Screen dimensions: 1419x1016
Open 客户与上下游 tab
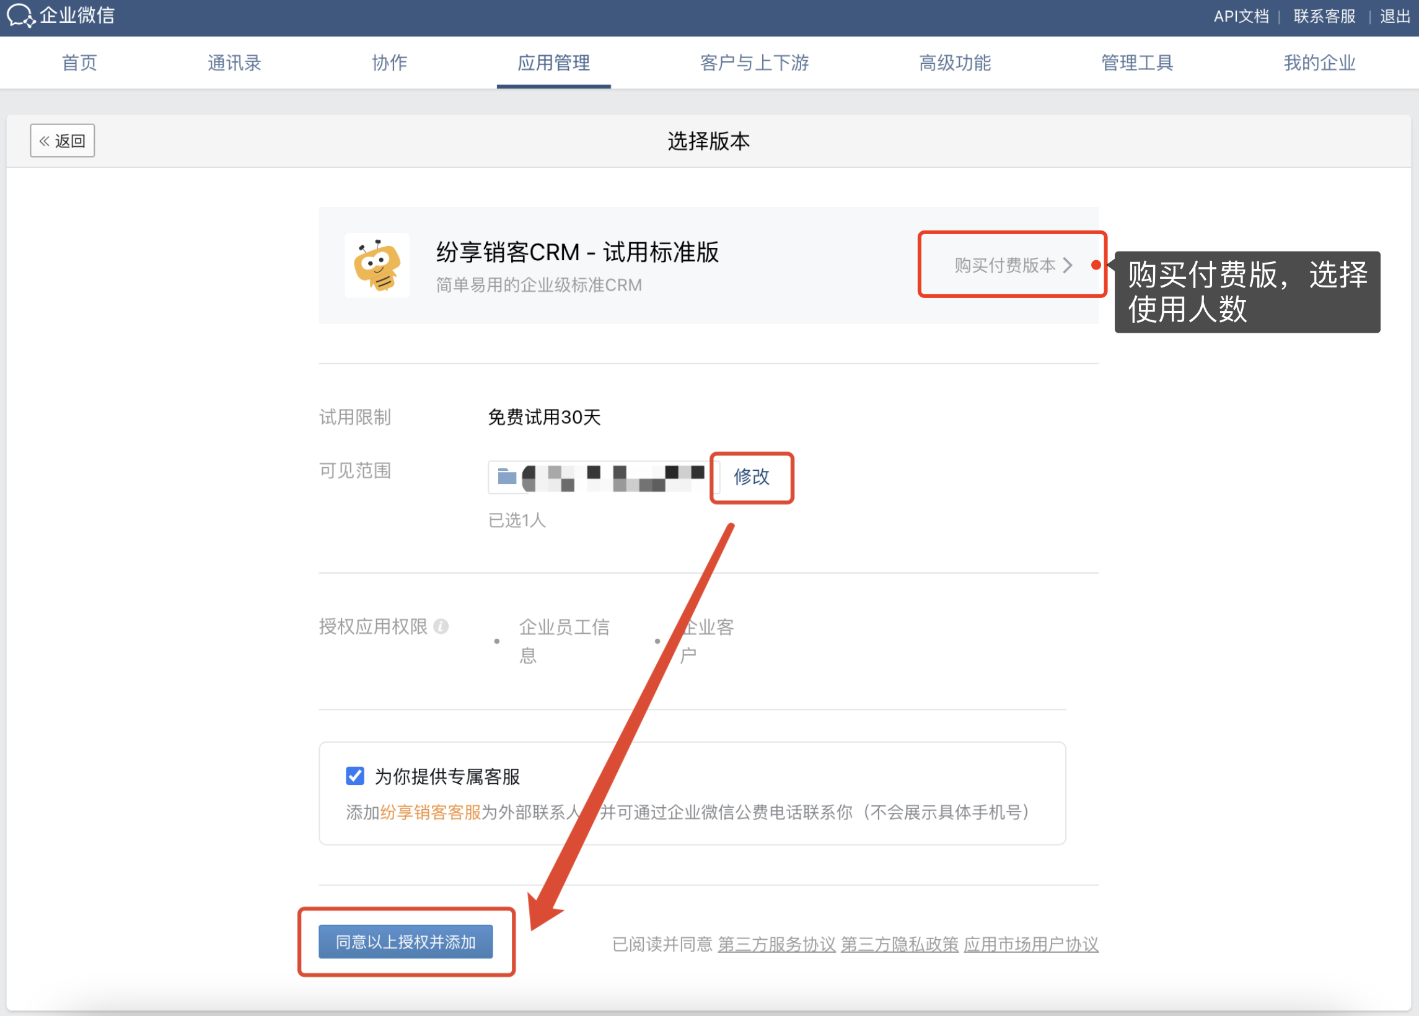pyautogui.click(x=755, y=63)
